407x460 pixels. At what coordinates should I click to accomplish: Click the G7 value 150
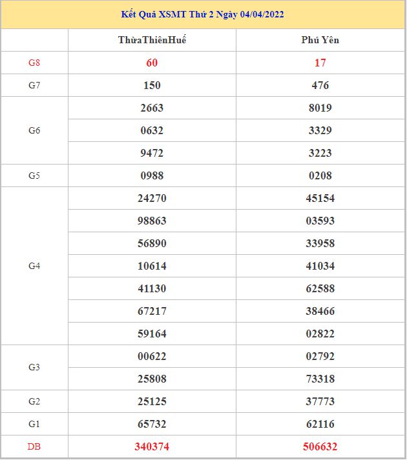(x=152, y=85)
